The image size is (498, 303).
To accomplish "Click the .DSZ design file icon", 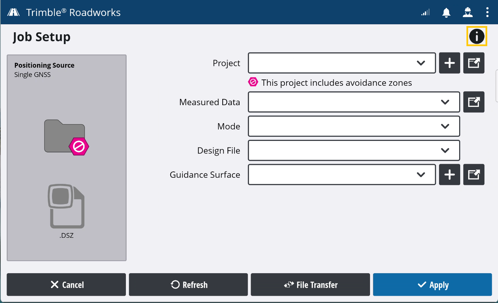I will [66, 206].
